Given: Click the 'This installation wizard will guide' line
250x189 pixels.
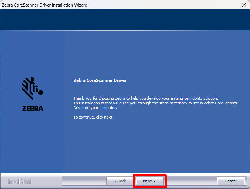Looking at the screenshot, I should tap(155, 103).
